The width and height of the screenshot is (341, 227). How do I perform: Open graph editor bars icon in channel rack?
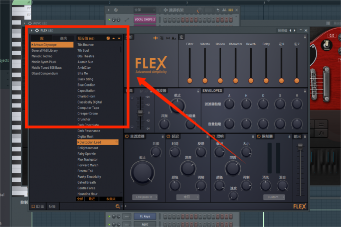click(224, 10)
